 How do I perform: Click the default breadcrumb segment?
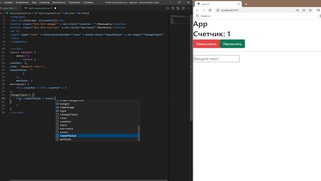coord(85,13)
